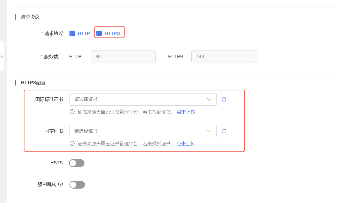
Task: Click 点击上传 link under 国际标准证书
Action: 186,112
